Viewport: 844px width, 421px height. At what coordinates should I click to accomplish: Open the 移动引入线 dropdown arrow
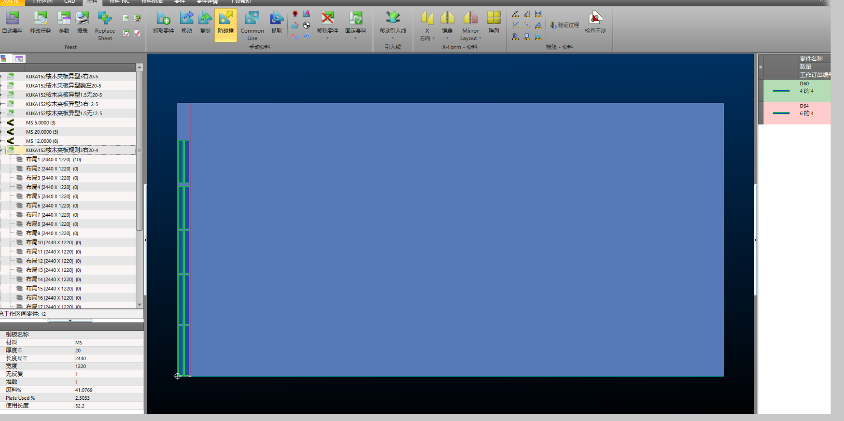click(x=393, y=39)
